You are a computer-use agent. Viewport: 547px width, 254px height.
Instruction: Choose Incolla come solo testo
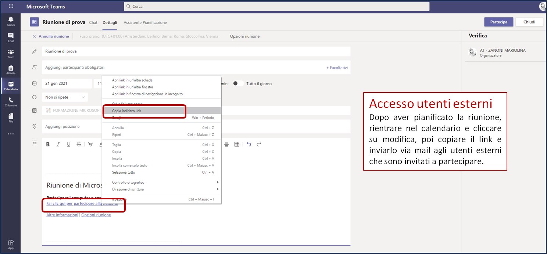tap(161, 166)
